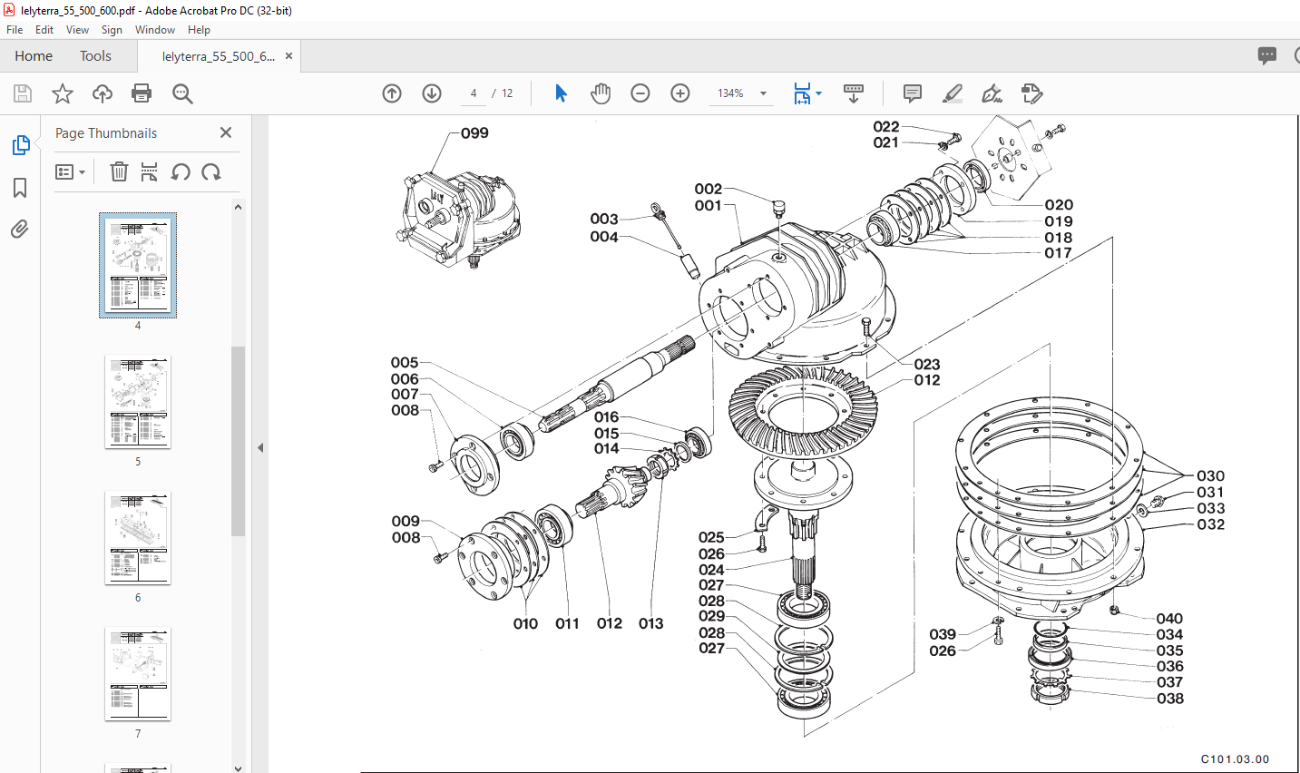Open the Help menu
The width and height of the screenshot is (1300, 773).
(199, 30)
